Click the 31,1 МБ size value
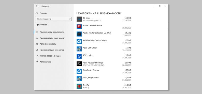This screenshot has width=202, height=94. coord(128,85)
